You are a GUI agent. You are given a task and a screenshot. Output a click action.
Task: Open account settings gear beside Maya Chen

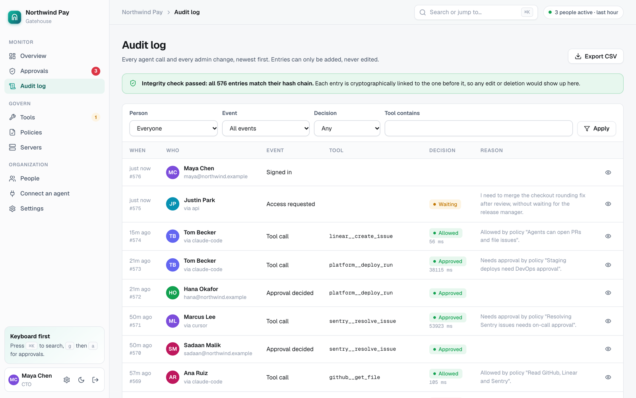point(67,380)
